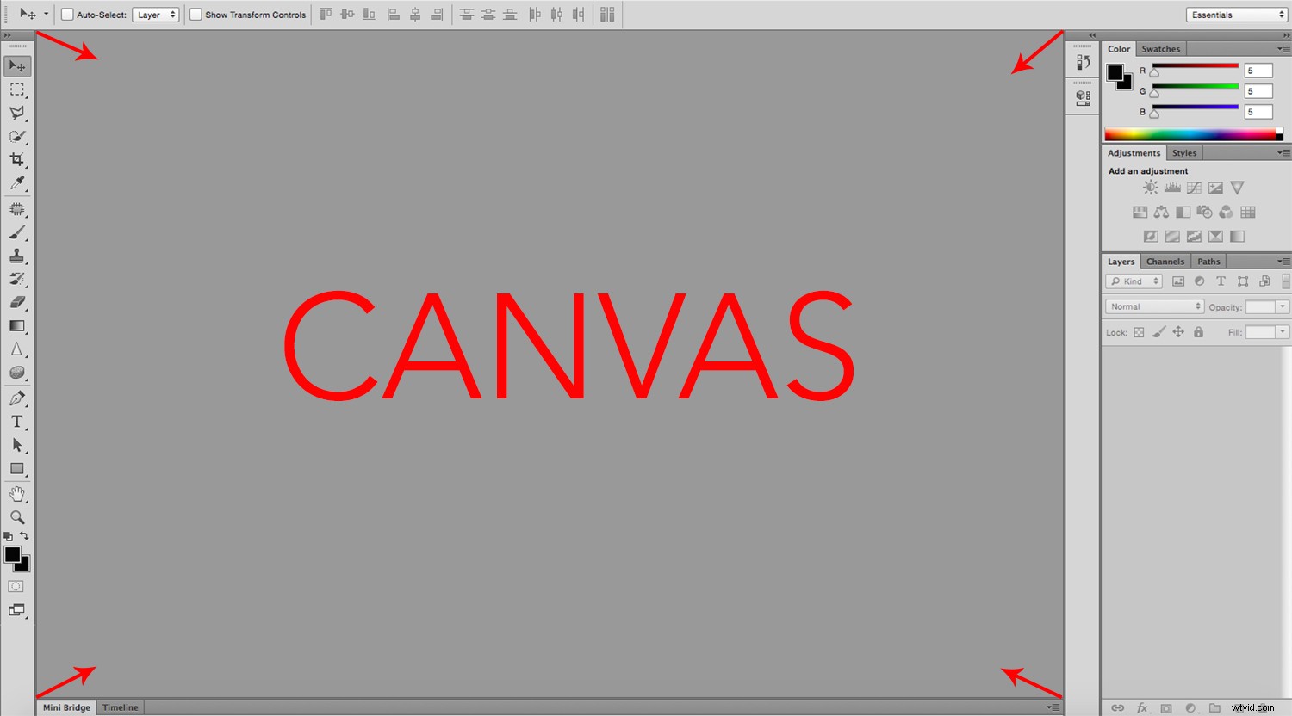Open the collapsed History panel
The image size is (1292, 716).
coord(1084,62)
